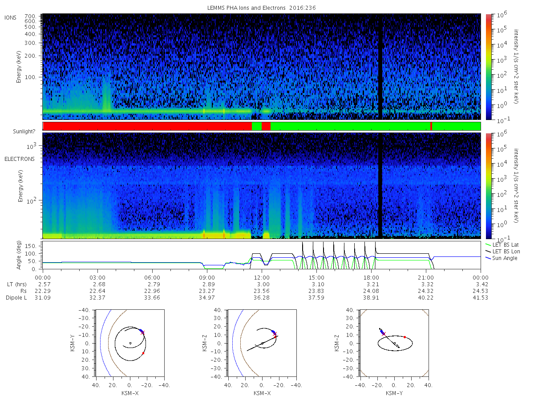The width and height of the screenshot is (534, 400).
Task: Open the KSM-X versus KSM-Y orbit plot
Action: pos(129,343)
